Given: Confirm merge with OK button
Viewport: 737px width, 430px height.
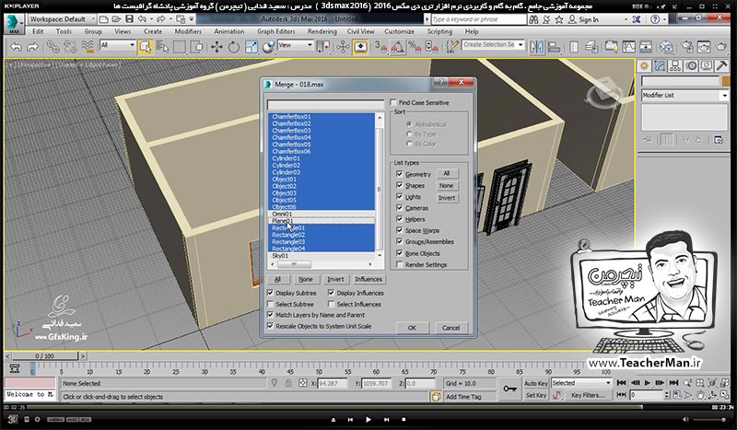Looking at the screenshot, I should (412, 328).
